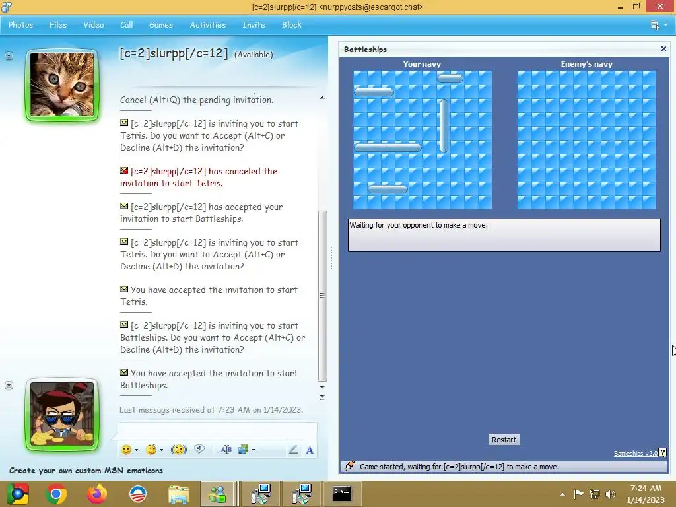Image resolution: width=676 pixels, height=507 pixels.
Task: Open File Explorer from the taskbar
Action: coord(178,494)
